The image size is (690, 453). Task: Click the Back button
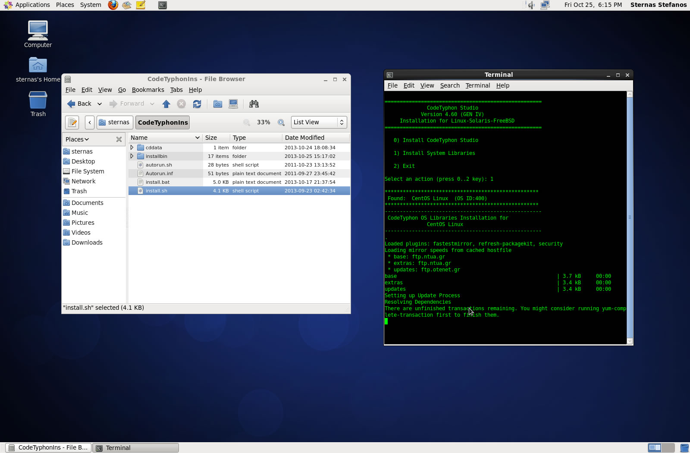79,104
